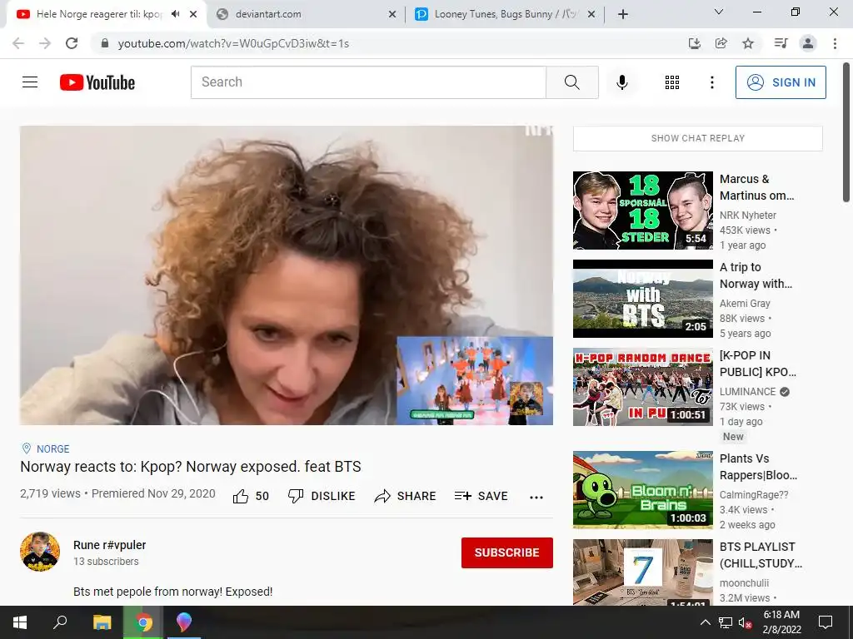Open Chrome three-dot menu
Screen dimensions: 853x639
[x=835, y=43]
